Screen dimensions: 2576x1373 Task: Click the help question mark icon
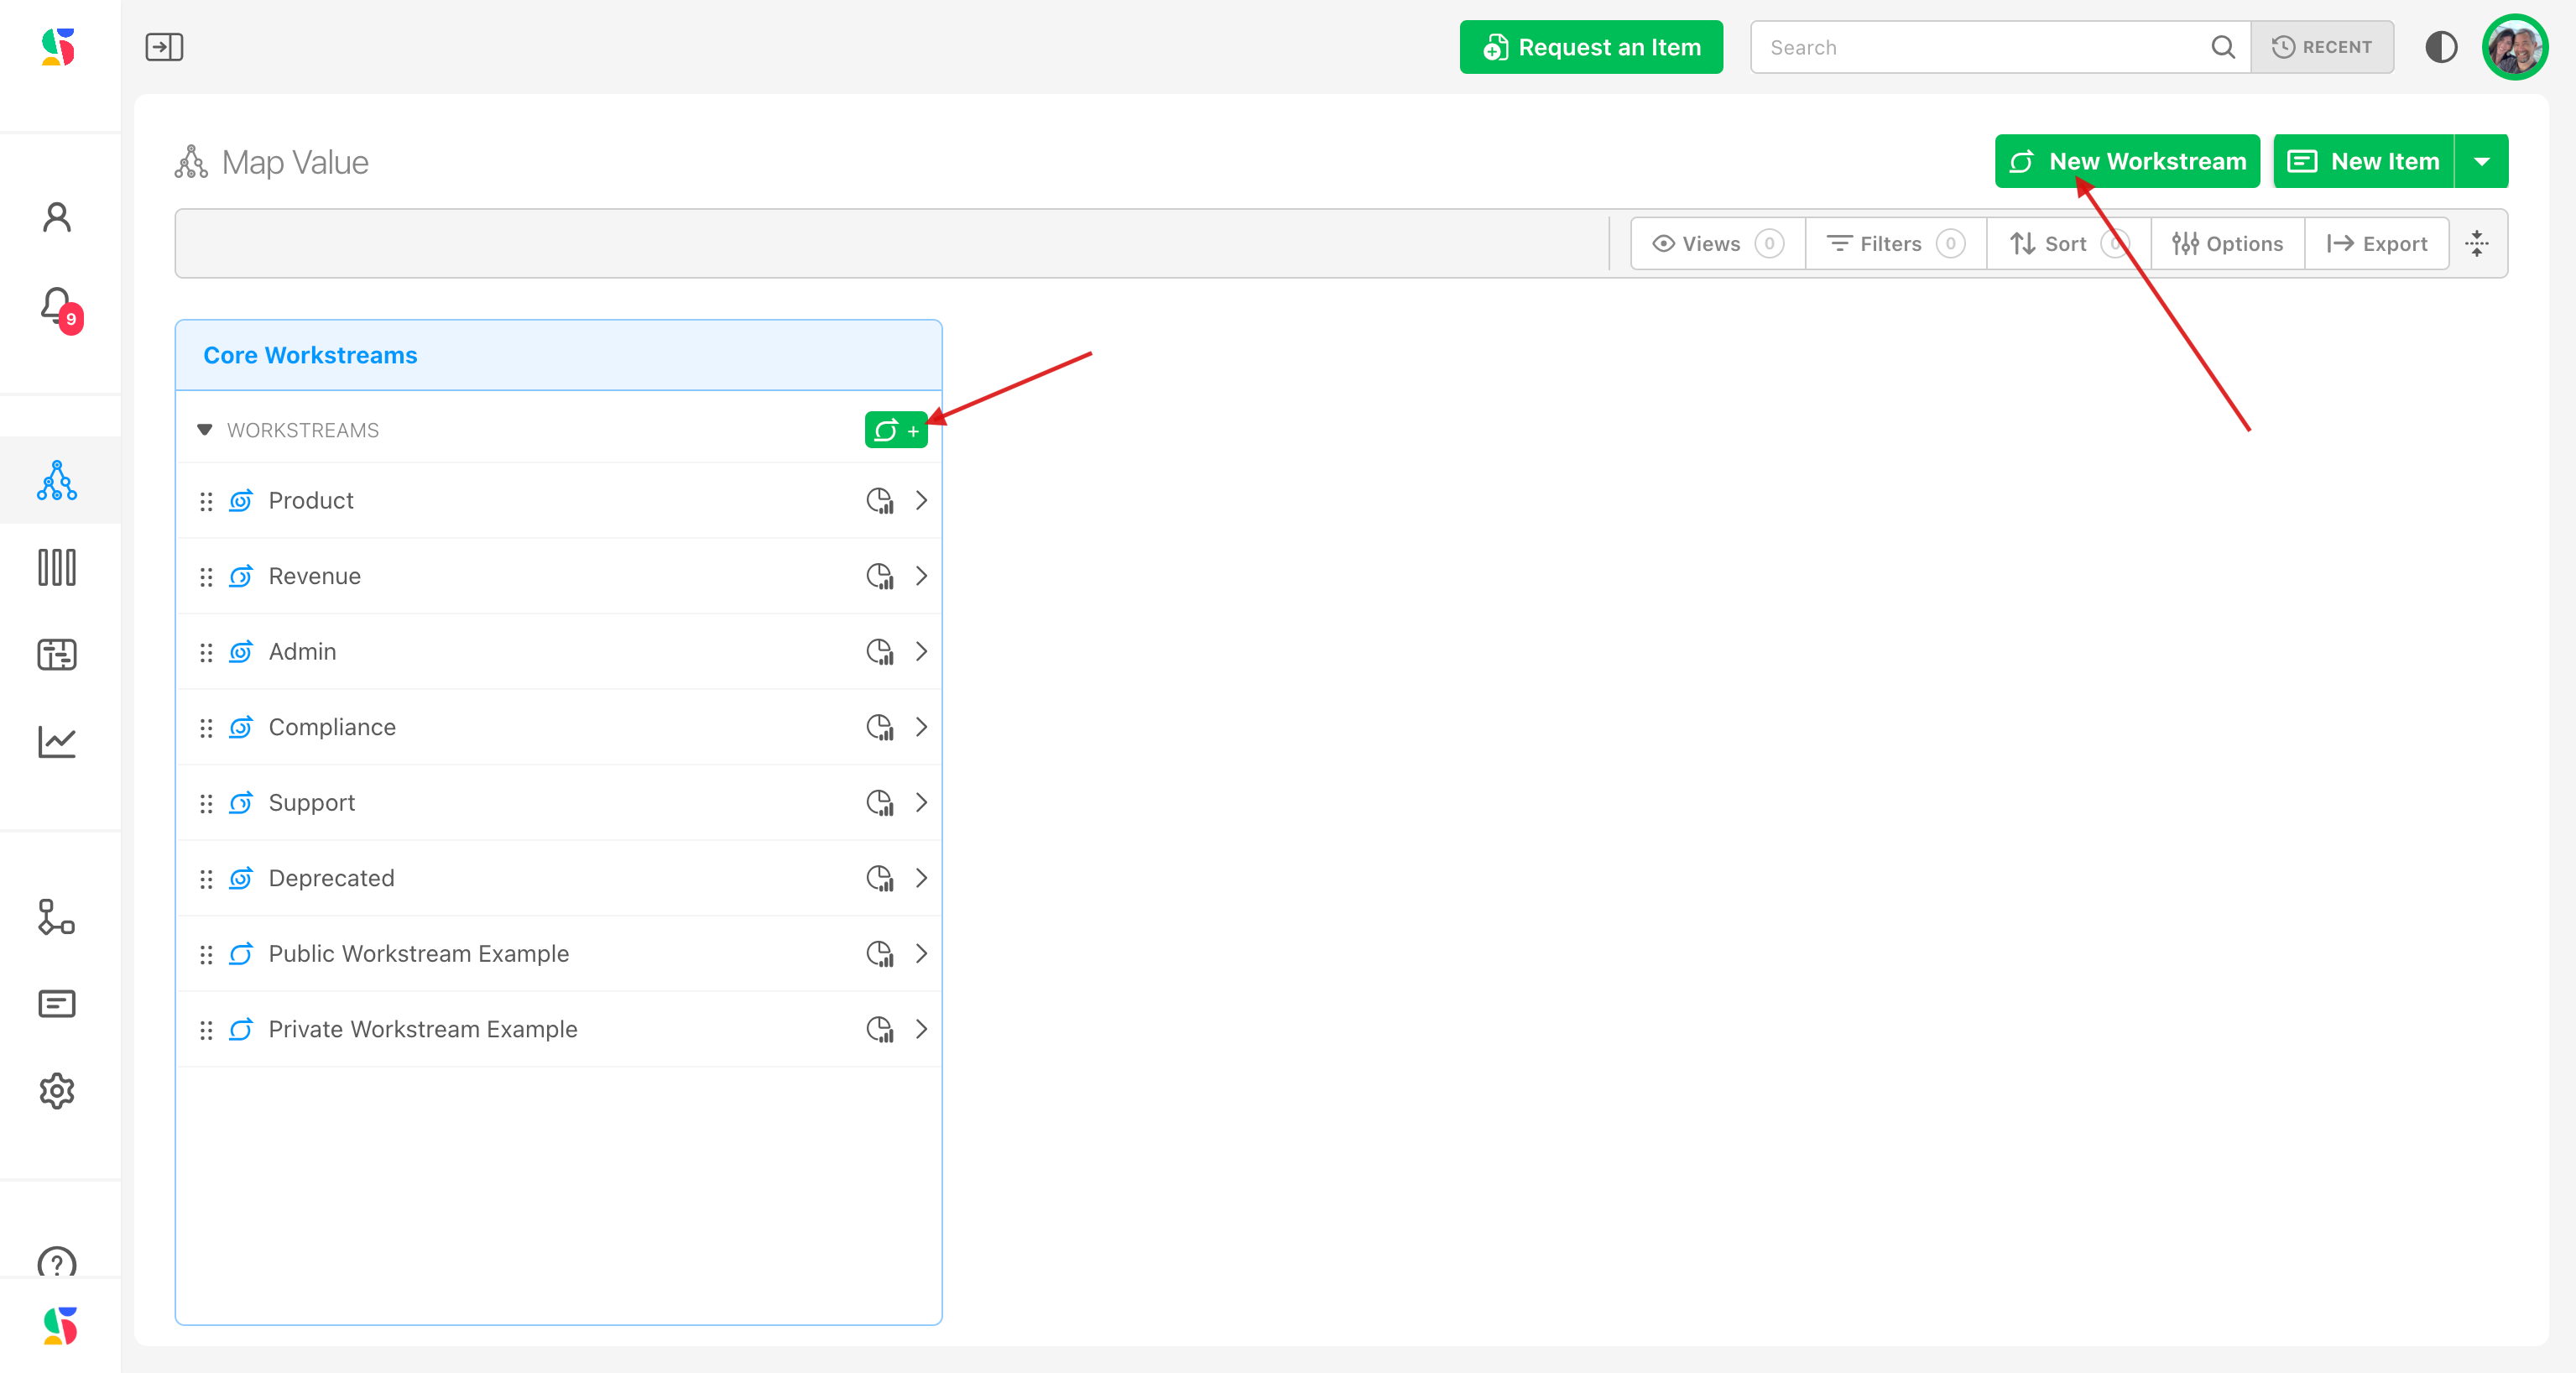coord(57,1262)
